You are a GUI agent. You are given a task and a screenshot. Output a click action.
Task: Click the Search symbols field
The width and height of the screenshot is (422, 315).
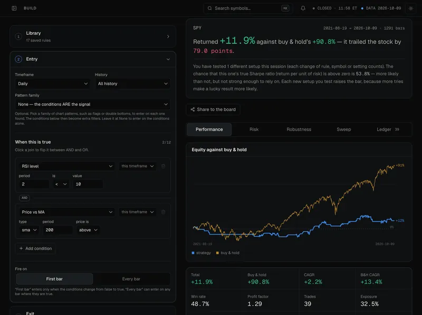tap(248, 8)
